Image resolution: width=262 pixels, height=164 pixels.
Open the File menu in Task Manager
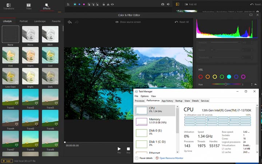(136, 96)
